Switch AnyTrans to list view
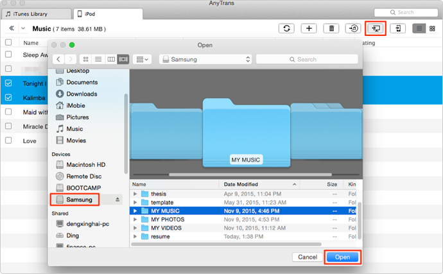The image size is (443, 274). [x=419, y=28]
